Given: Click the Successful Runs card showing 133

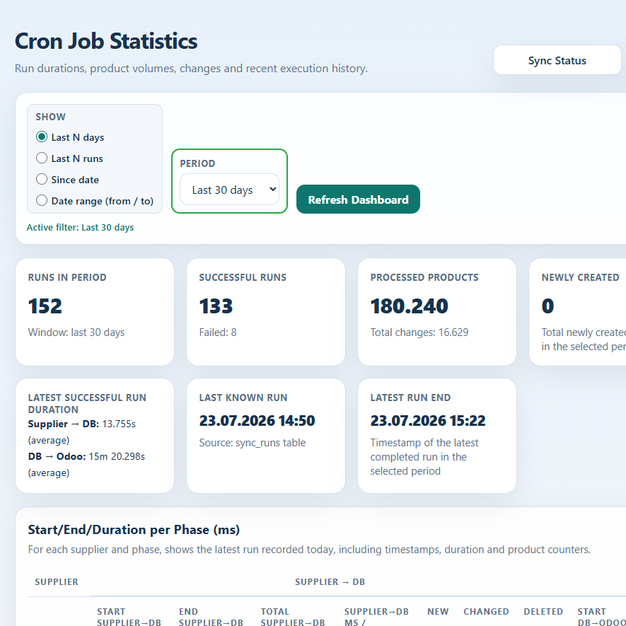Looking at the screenshot, I should [266, 312].
